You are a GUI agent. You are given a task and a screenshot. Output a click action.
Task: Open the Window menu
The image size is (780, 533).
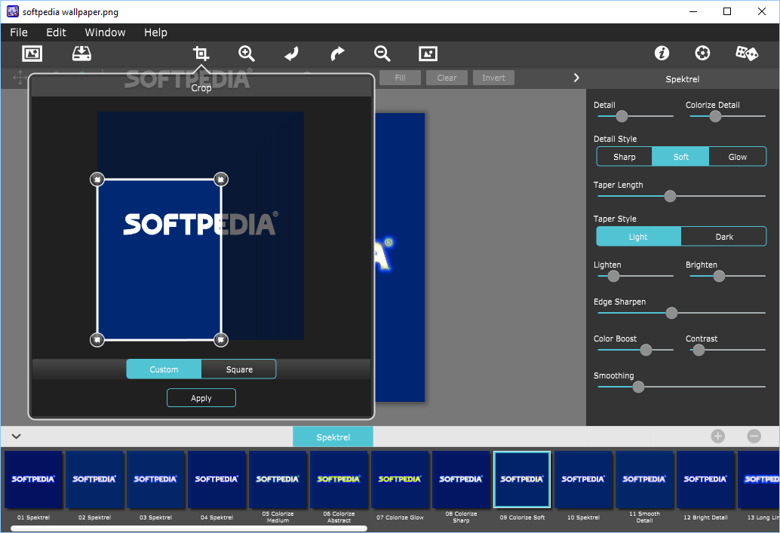pyautogui.click(x=105, y=32)
